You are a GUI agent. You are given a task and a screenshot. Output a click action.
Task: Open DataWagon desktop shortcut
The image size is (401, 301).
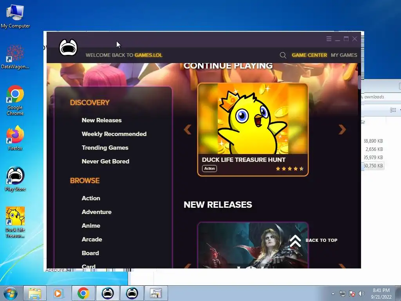(15, 57)
